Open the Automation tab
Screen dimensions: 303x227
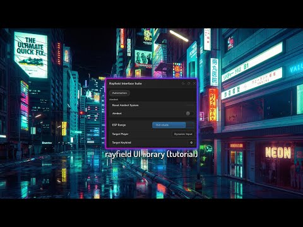(119, 93)
